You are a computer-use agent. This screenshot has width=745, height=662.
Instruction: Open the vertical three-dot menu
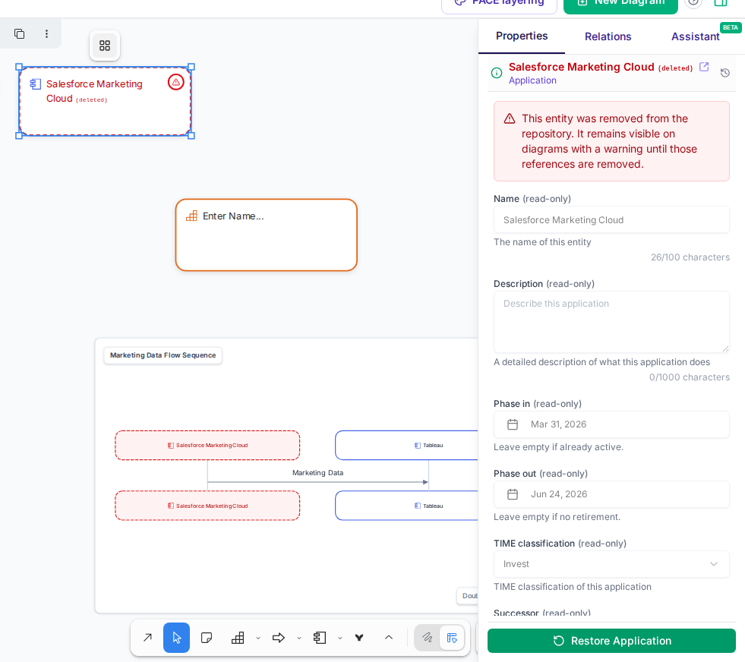pos(46,33)
